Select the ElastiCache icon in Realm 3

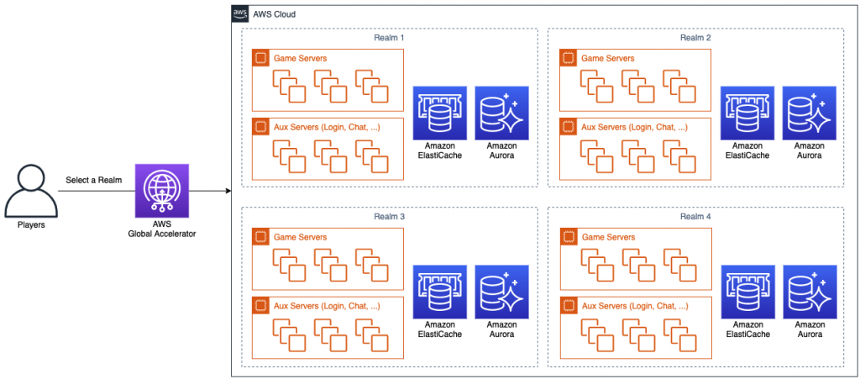coord(439,292)
